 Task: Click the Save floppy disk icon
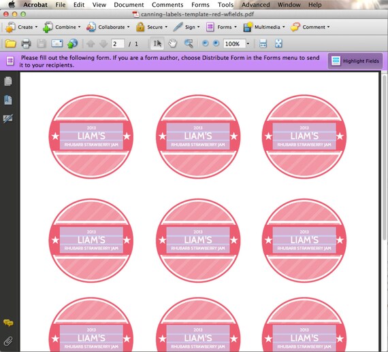tap(42, 43)
